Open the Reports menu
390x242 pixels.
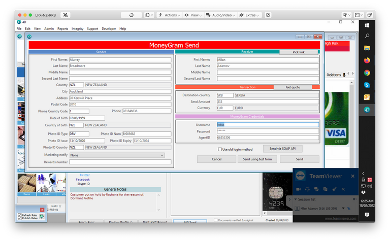pos(62,28)
